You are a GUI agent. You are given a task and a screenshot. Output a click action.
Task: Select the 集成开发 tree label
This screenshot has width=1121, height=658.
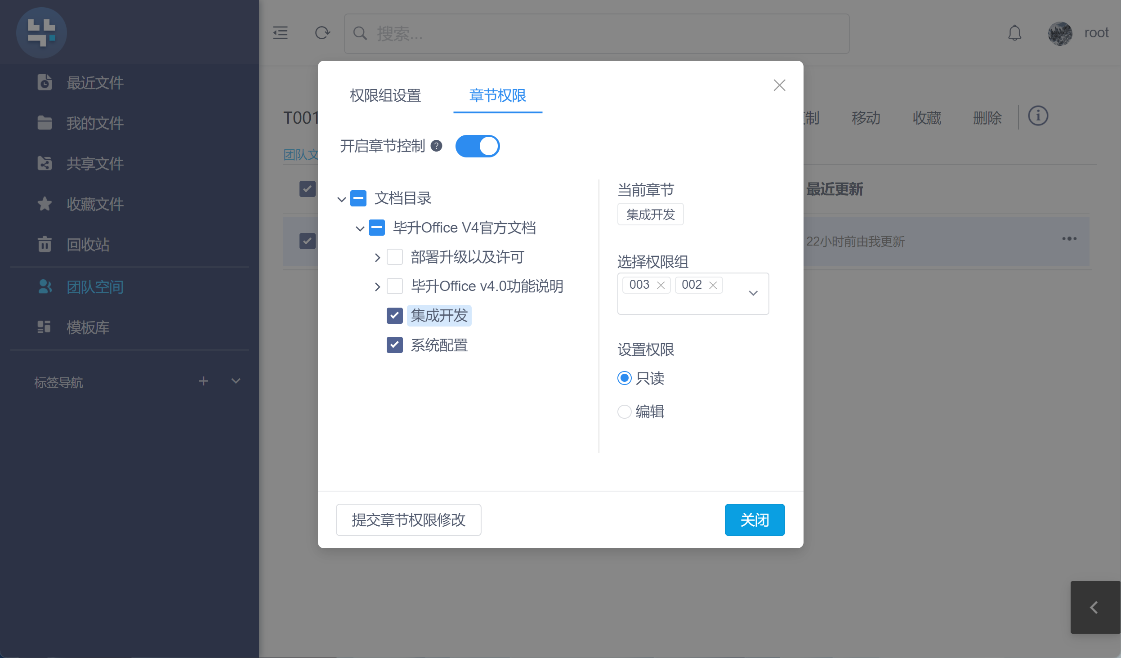439,316
